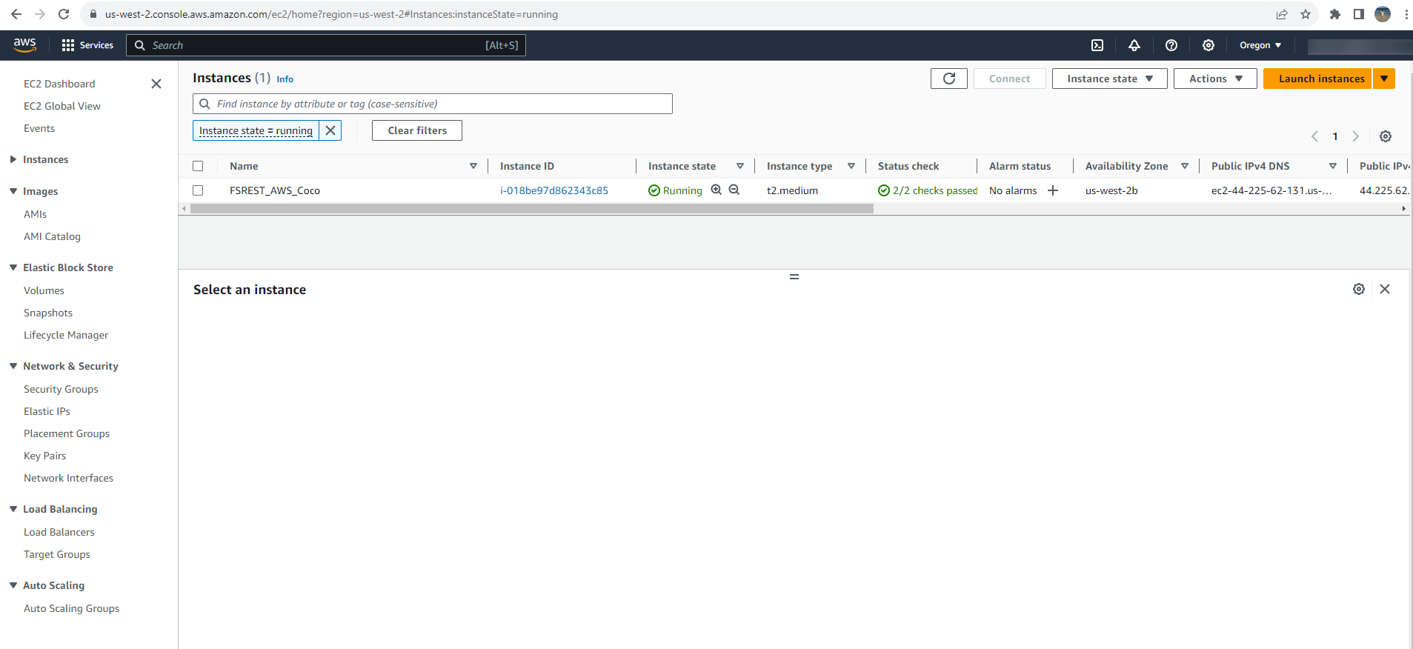Open Volumes in sidebar
Screen dimensions: 1413x649
click(44, 290)
